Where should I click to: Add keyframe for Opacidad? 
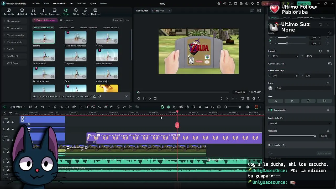coord(328,131)
